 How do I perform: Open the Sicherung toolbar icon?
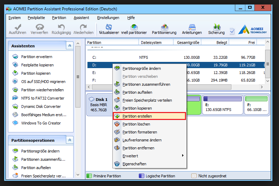pyautogui.click(x=217, y=27)
